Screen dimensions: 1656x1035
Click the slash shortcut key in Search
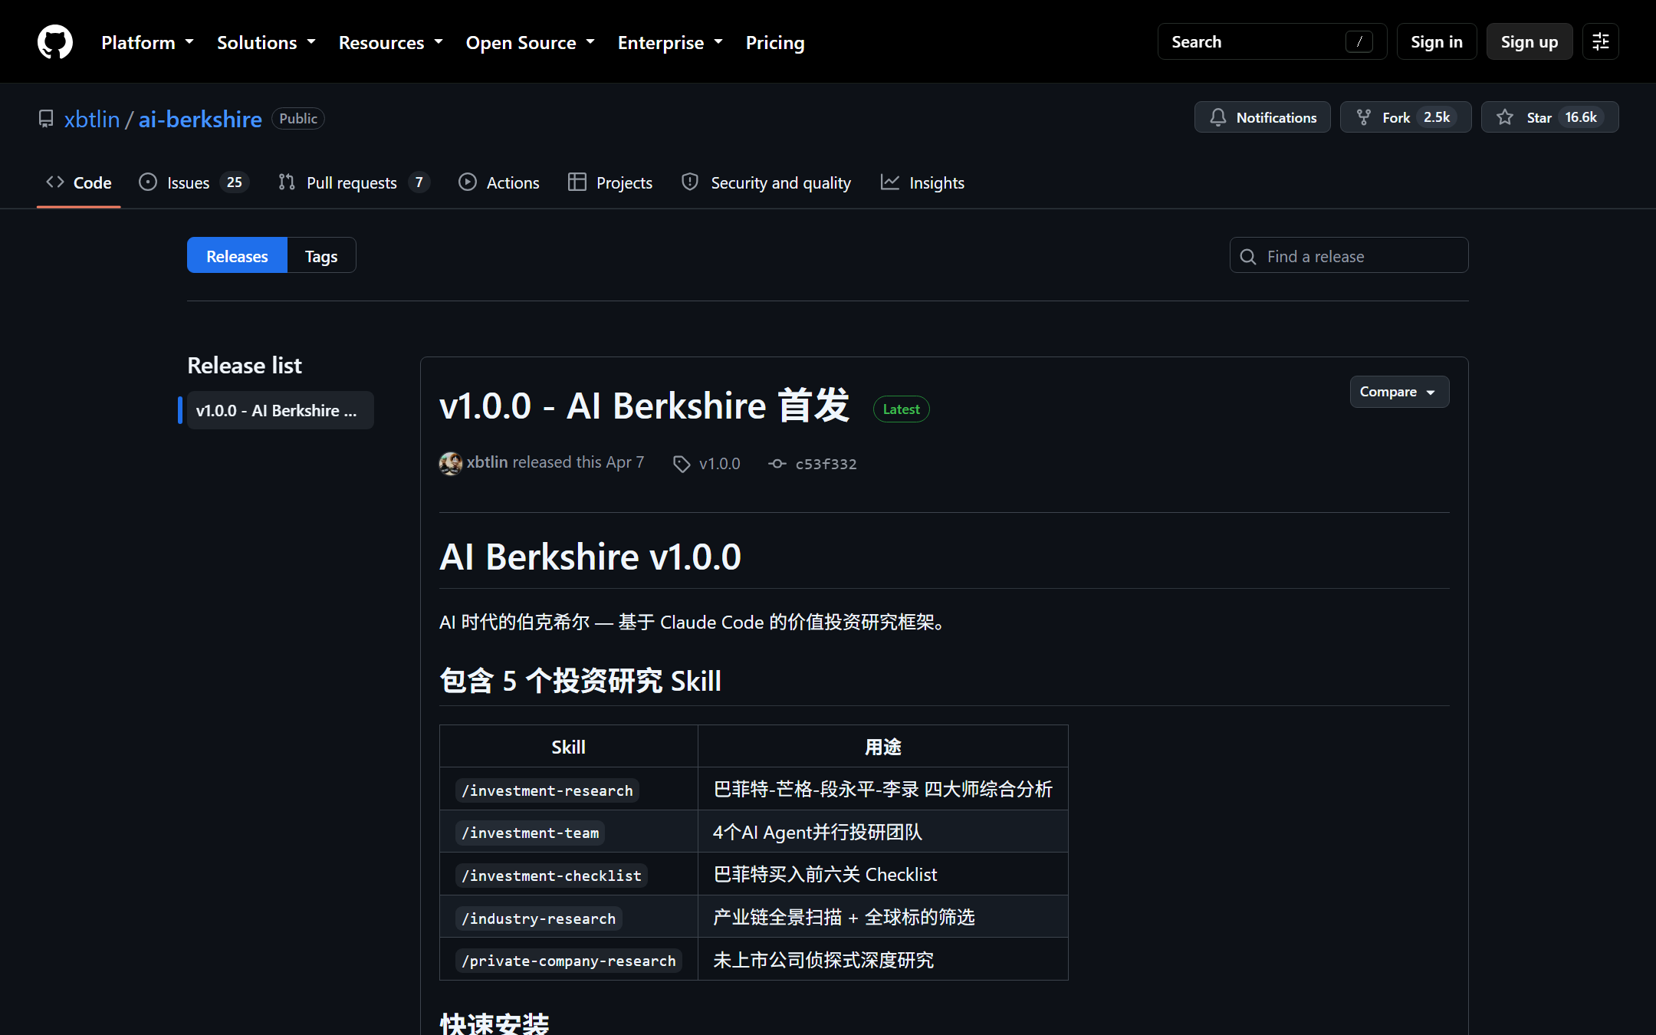tap(1359, 41)
